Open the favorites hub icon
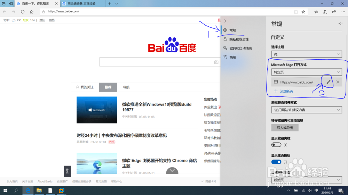This screenshot has width=348, height=195. pos(316,12)
